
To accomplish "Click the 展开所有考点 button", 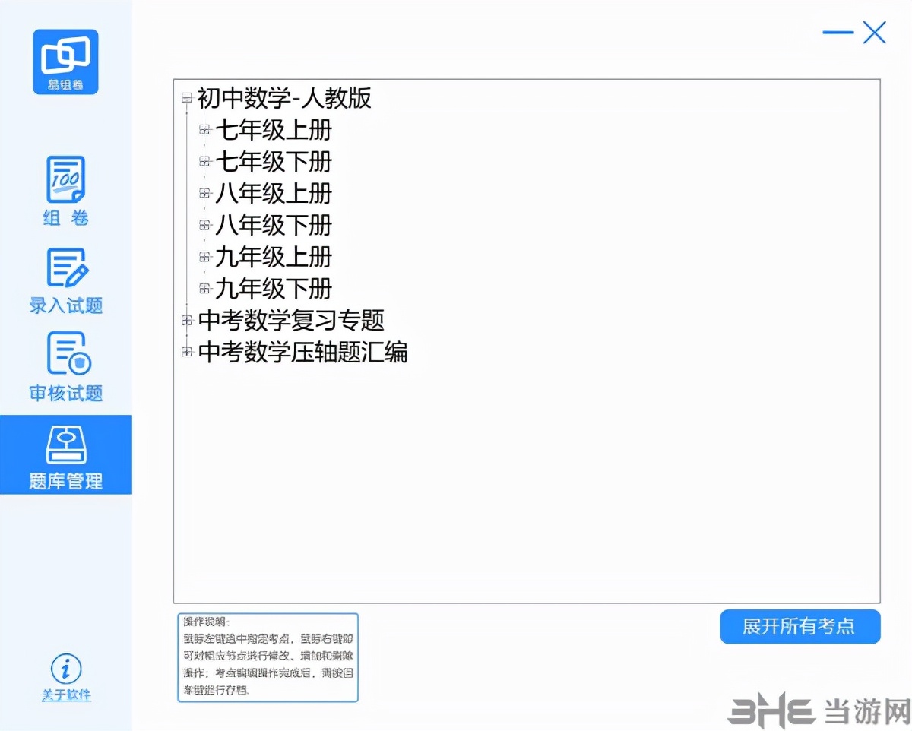I will pyautogui.click(x=800, y=626).
